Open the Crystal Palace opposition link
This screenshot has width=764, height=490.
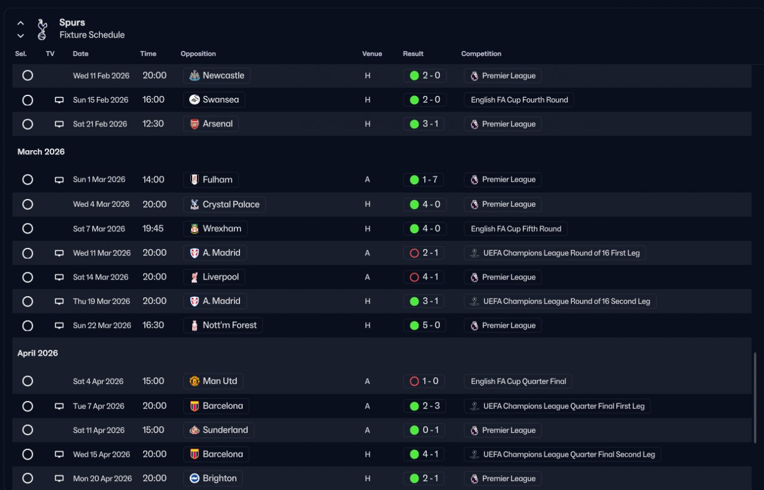click(231, 204)
